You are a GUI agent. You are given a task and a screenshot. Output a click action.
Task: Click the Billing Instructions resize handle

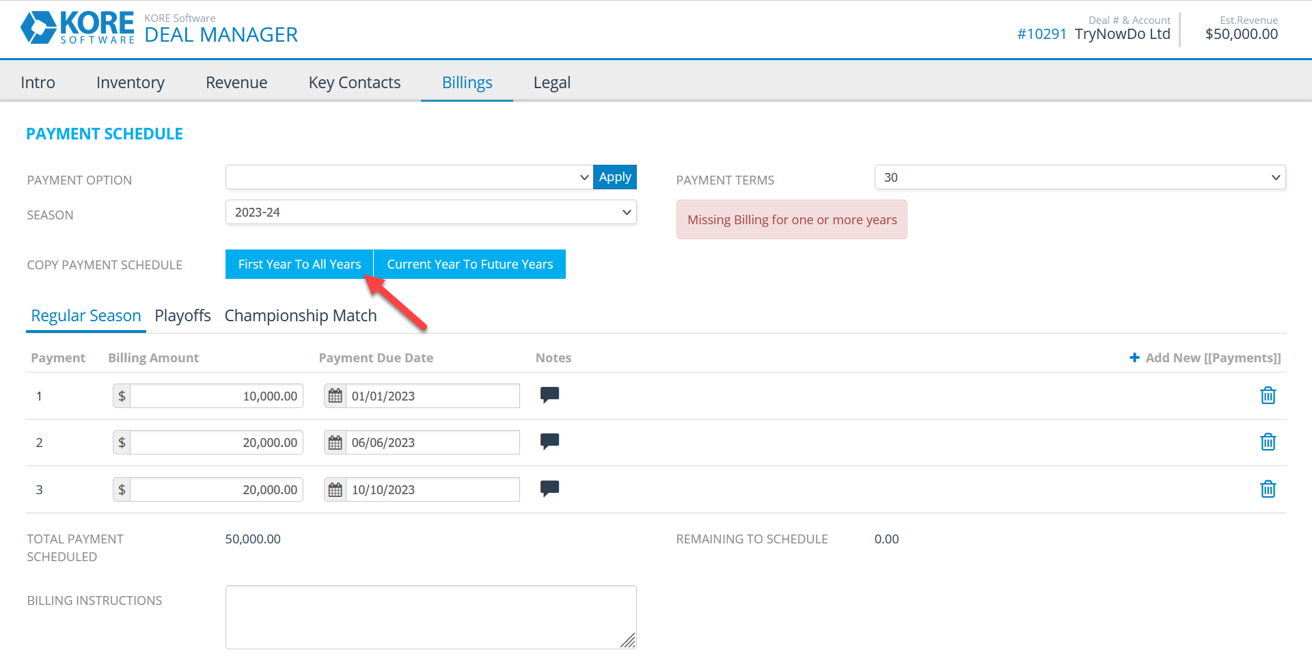[x=628, y=640]
